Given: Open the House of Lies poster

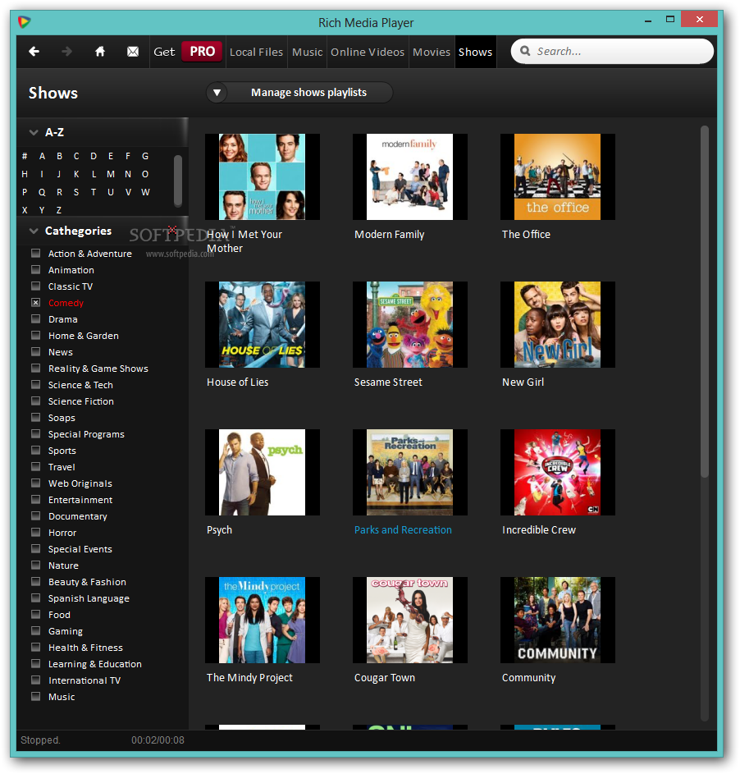Looking at the screenshot, I should (262, 324).
